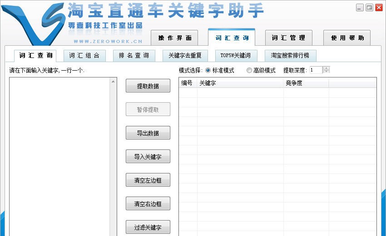386x236 pixels.
Task: Minimize the application window
Action: click(360, 8)
